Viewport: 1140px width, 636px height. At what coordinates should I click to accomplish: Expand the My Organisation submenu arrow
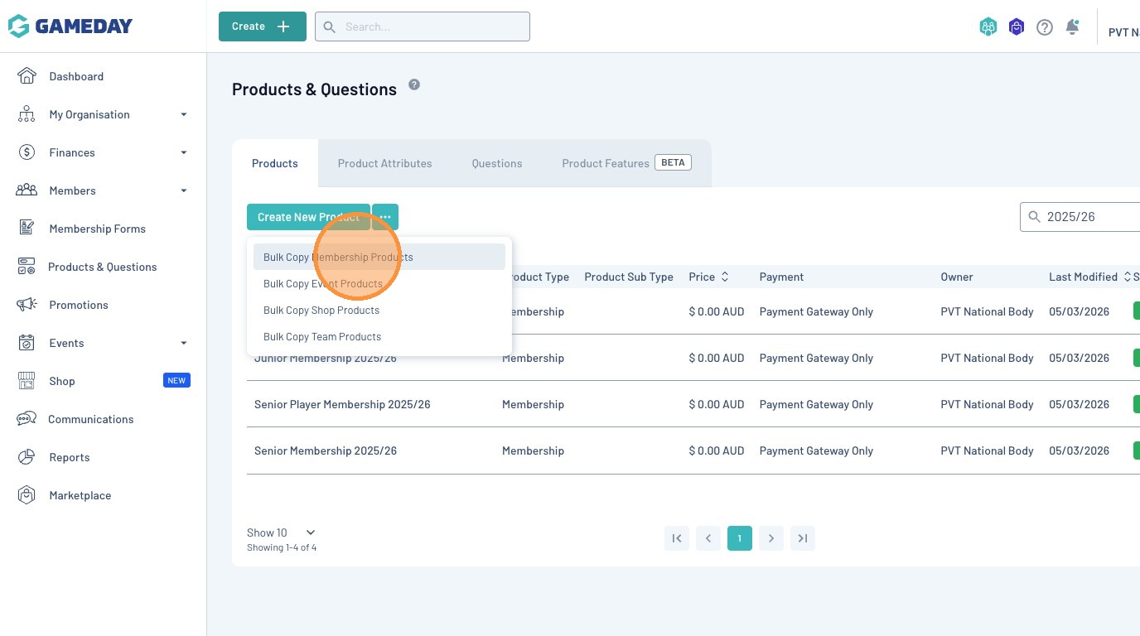pos(184,114)
